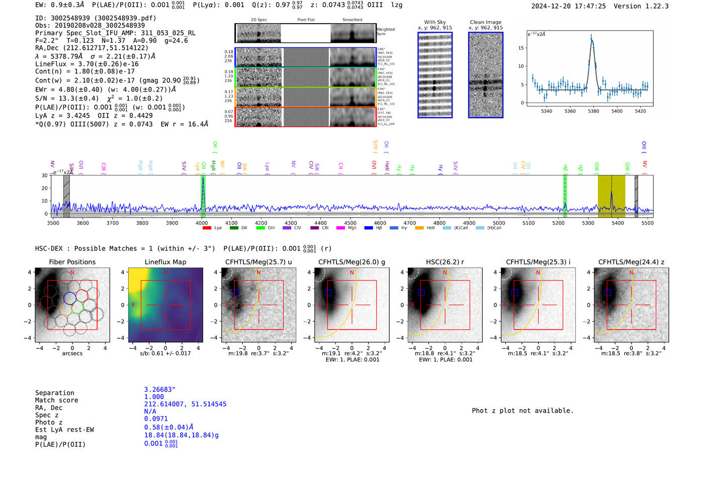
Task: Click the Clean Image fiber cutout
Action: (486, 75)
